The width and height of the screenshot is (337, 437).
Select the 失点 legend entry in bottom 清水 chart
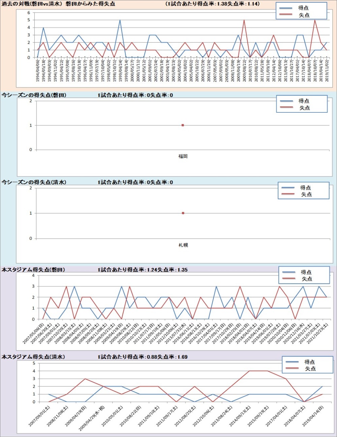point(310,369)
